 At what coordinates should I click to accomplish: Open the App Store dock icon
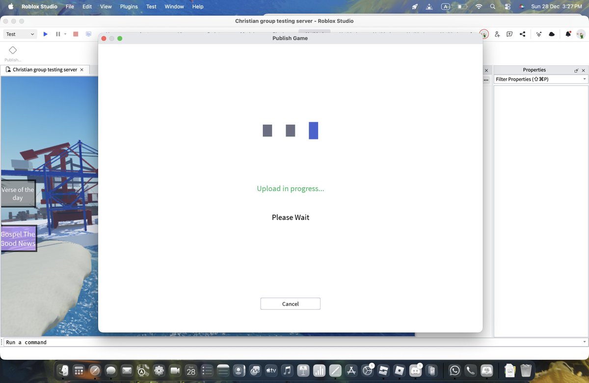point(351,371)
